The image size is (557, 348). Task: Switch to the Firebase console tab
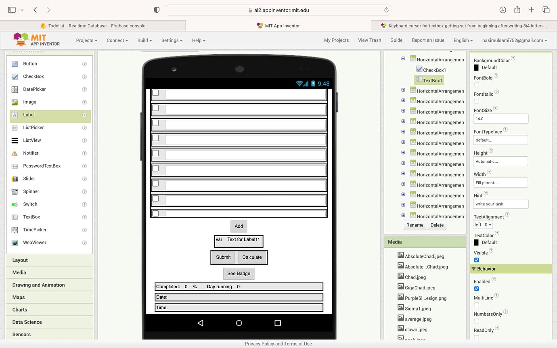(x=93, y=25)
